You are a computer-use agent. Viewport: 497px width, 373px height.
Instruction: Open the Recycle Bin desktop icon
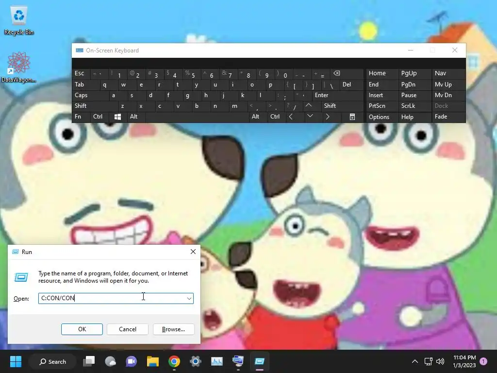tap(19, 21)
